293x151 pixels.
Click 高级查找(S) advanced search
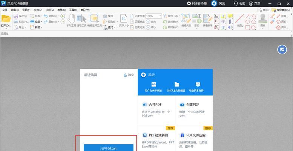pos(281,10)
